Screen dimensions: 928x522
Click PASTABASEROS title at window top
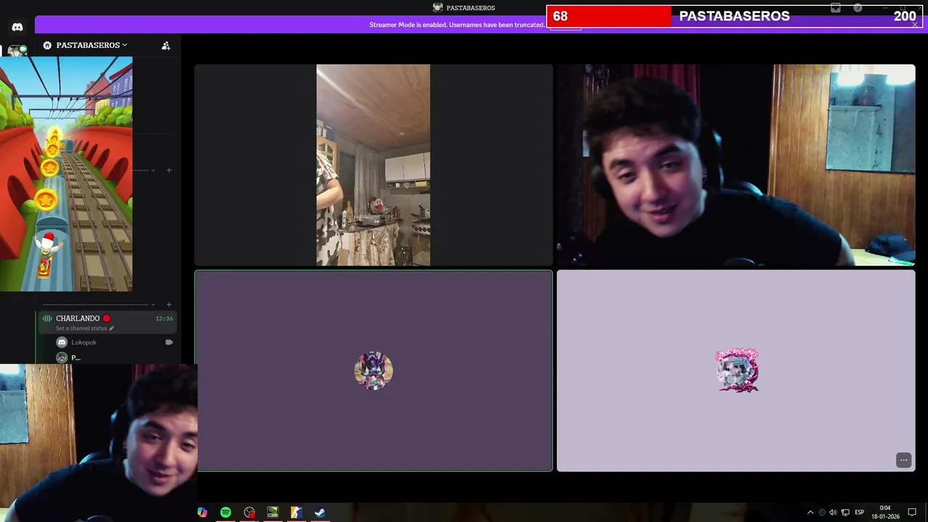(x=471, y=8)
